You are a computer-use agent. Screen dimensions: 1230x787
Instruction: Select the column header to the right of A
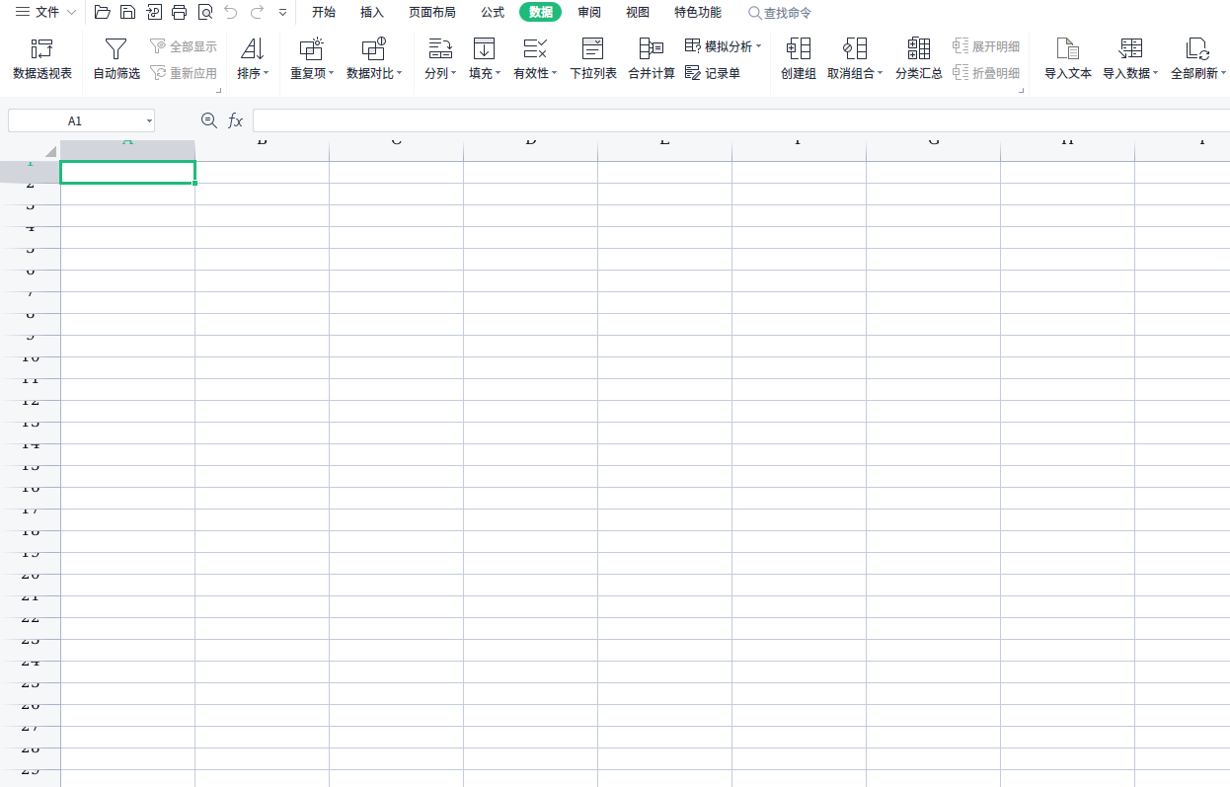[262, 150]
